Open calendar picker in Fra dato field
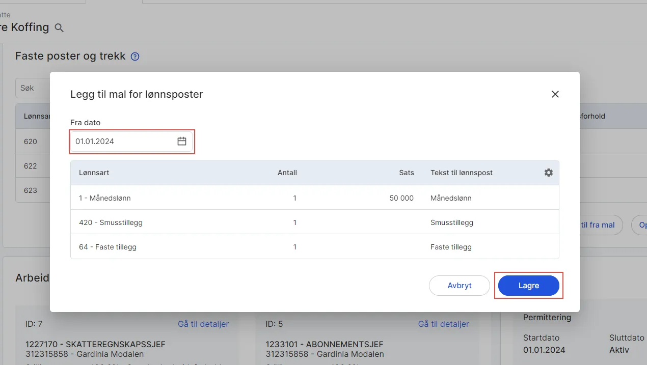647x365 pixels. click(x=182, y=142)
